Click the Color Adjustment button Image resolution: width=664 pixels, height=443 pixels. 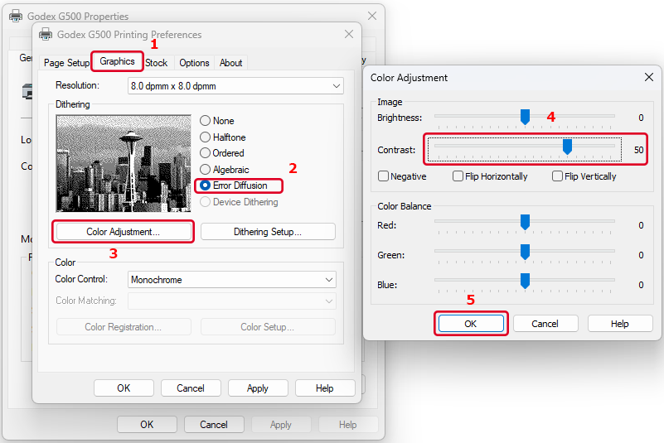(123, 232)
